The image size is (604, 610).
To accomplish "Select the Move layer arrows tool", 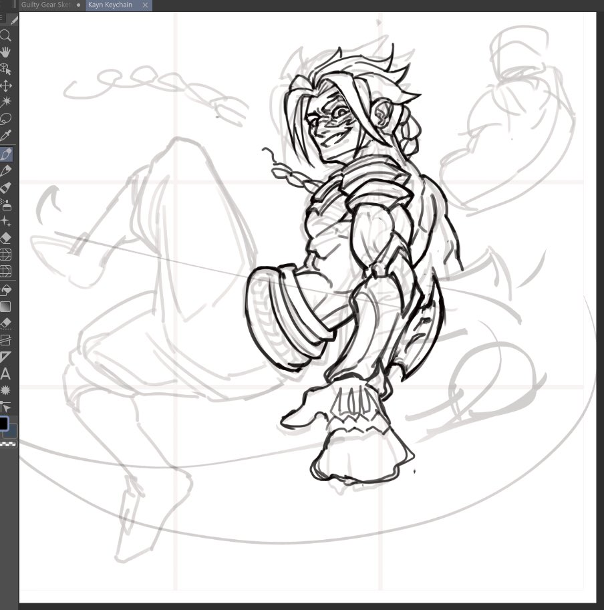I will (x=5, y=86).
